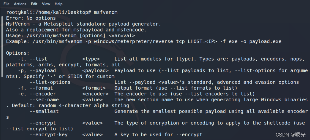The height and width of the screenshot is (140, 310).
Task: Click the typed msfvenom command at the prompt
Action: point(106,12)
